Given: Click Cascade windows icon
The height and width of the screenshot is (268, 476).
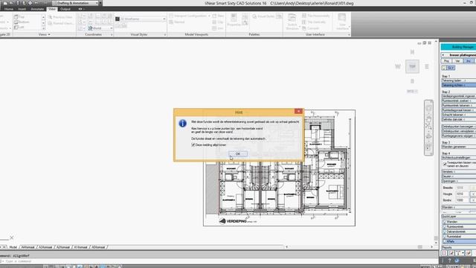Looking at the screenshot, I should click(x=304, y=28).
